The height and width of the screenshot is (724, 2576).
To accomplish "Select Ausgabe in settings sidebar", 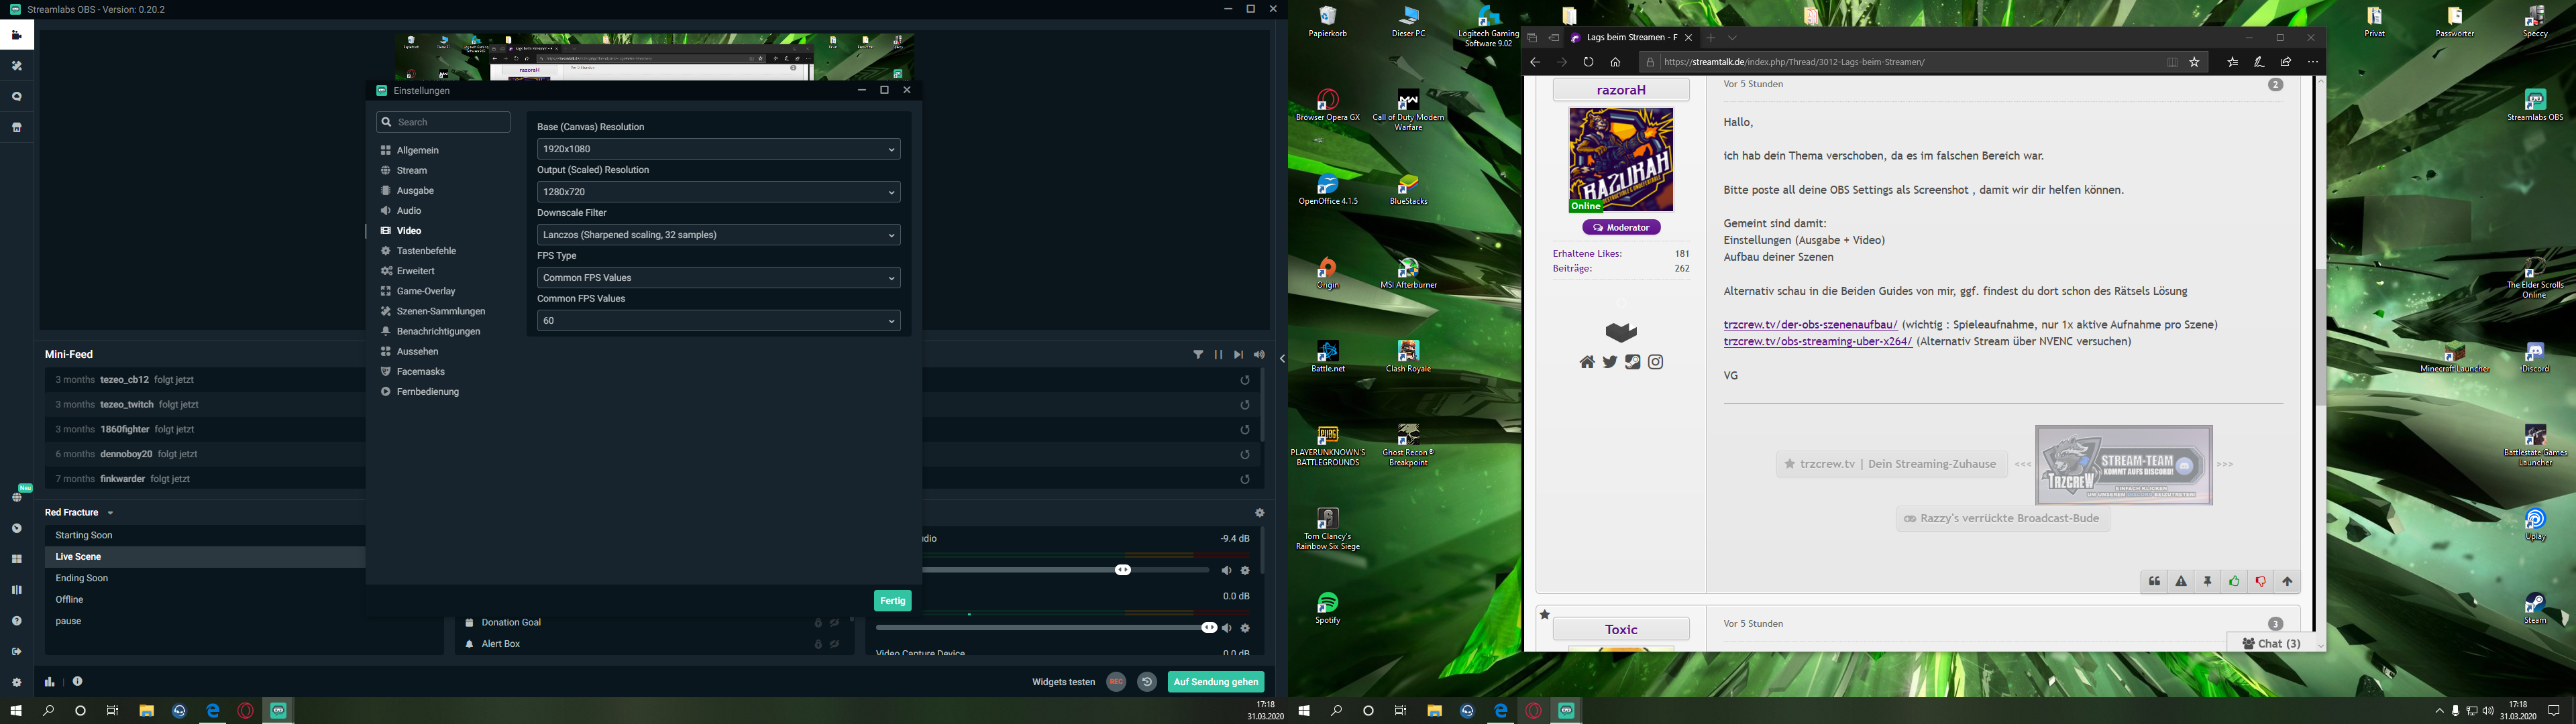I will coord(415,191).
